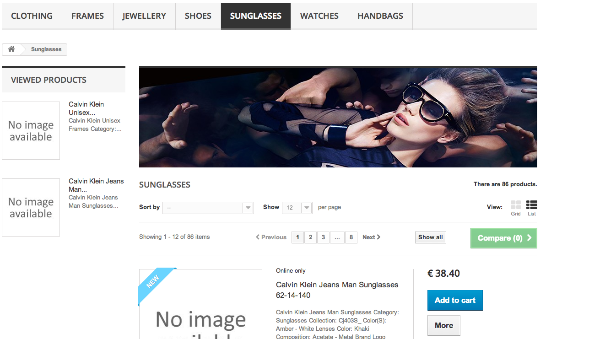
Task: Click the More button for the product
Action: click(444, 325)
